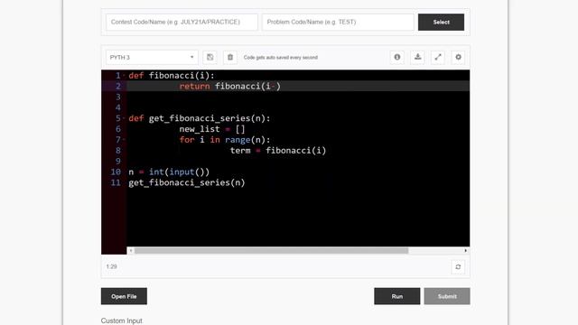The height and width of the screenshot is (325, 578).
Task: Click the horizontal scrollbar thumb in editor
Action: [271, 251]
